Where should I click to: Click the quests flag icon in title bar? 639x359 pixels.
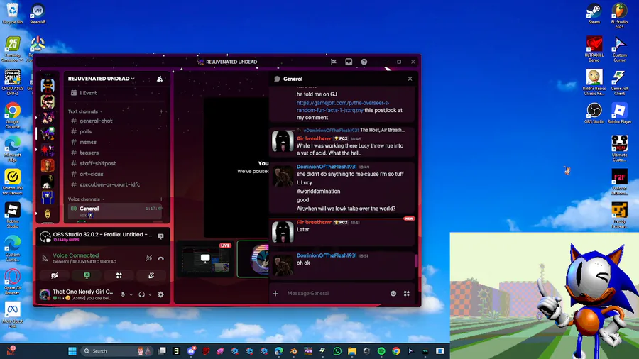pyautogui.click(x=334, y=62)
